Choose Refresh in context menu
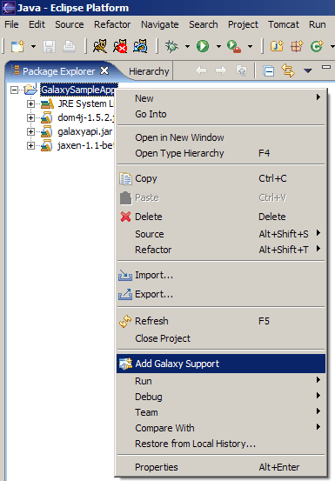 (221, 321)
